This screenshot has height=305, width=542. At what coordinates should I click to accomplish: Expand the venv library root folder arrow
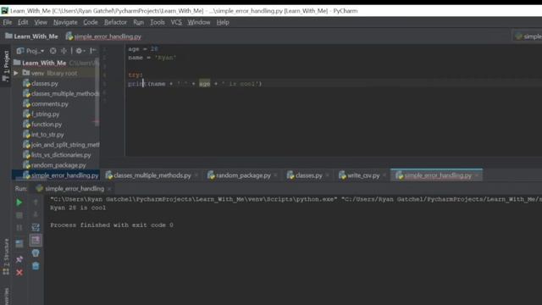[x=16, y=73]
